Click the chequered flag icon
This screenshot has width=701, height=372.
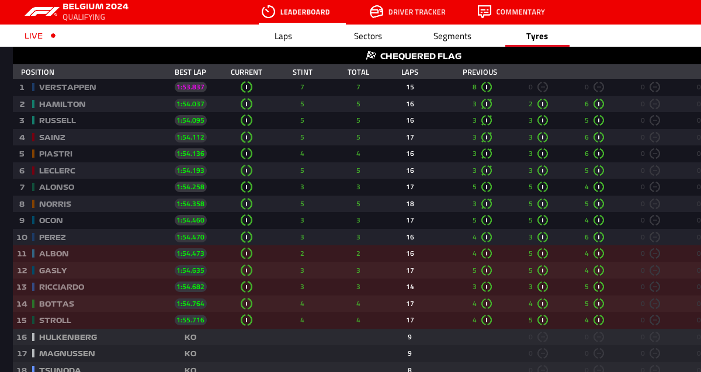pyautogui.click(x=371, y=56)
